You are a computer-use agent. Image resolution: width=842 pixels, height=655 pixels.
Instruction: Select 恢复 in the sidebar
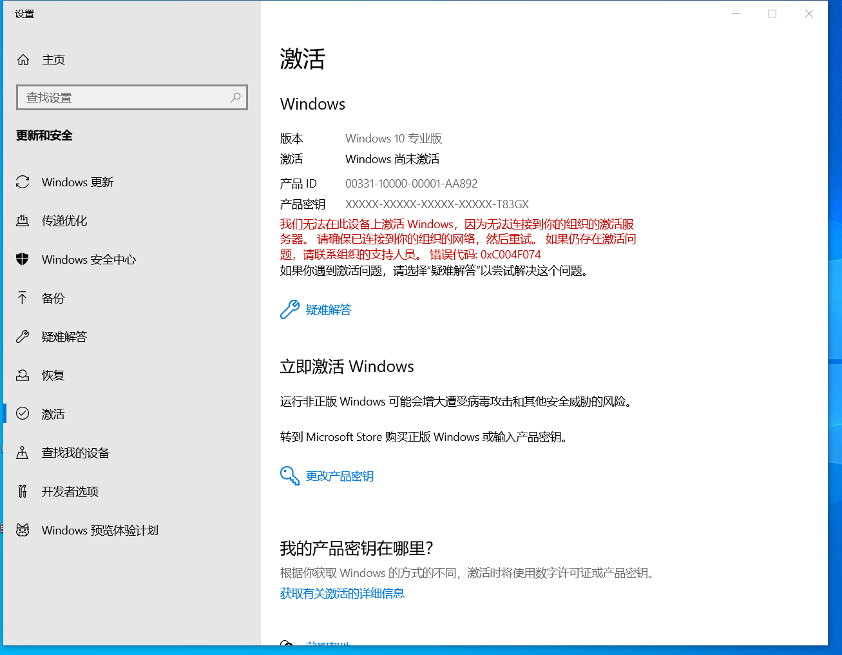[132, 375]
